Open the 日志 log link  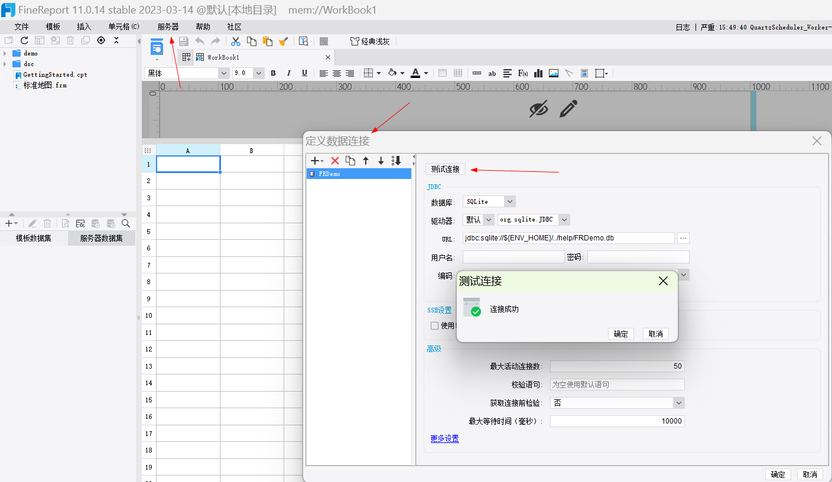pos(682,27)
